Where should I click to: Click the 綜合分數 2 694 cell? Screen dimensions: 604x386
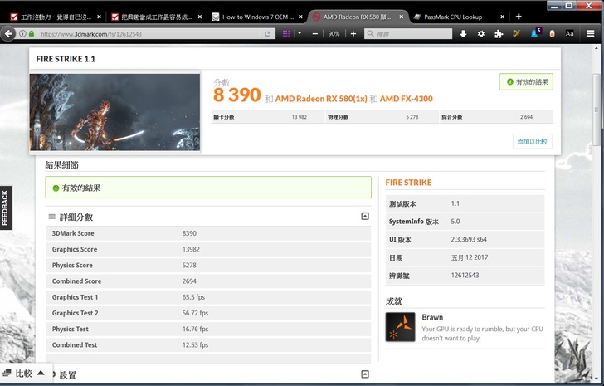[496, 117]
